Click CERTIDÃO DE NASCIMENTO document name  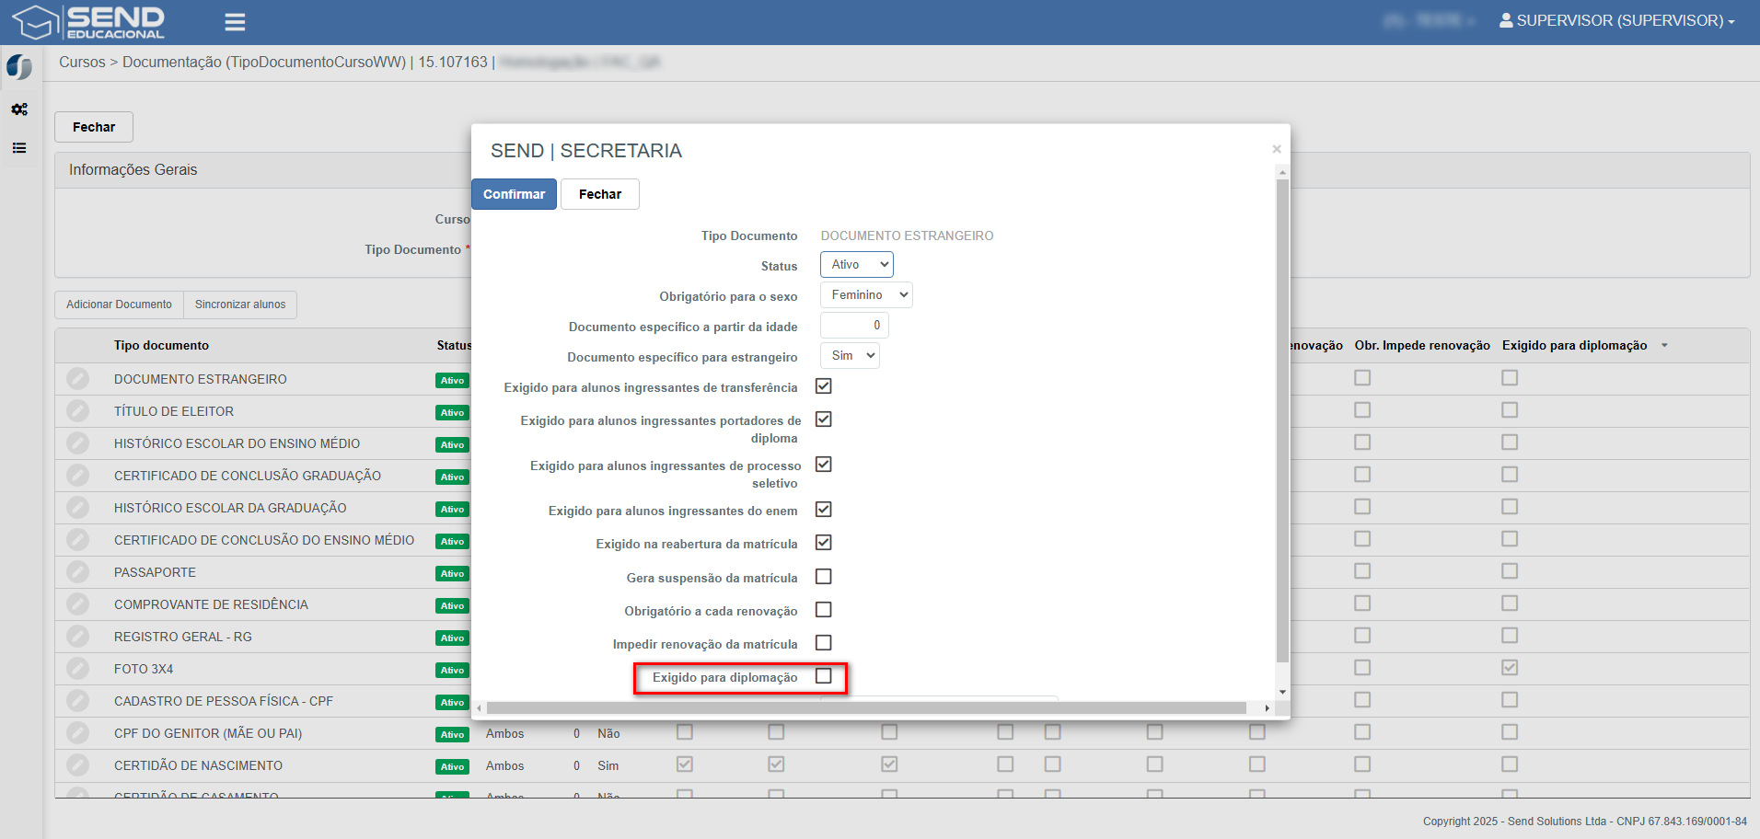pyautogui.click(x=198, y=765)
